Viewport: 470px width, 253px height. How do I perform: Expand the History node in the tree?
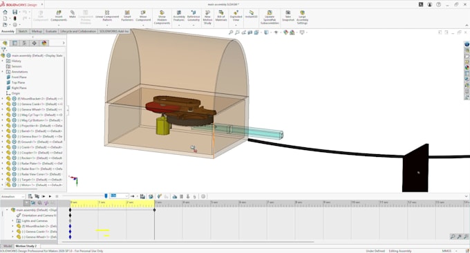(3, 61)
